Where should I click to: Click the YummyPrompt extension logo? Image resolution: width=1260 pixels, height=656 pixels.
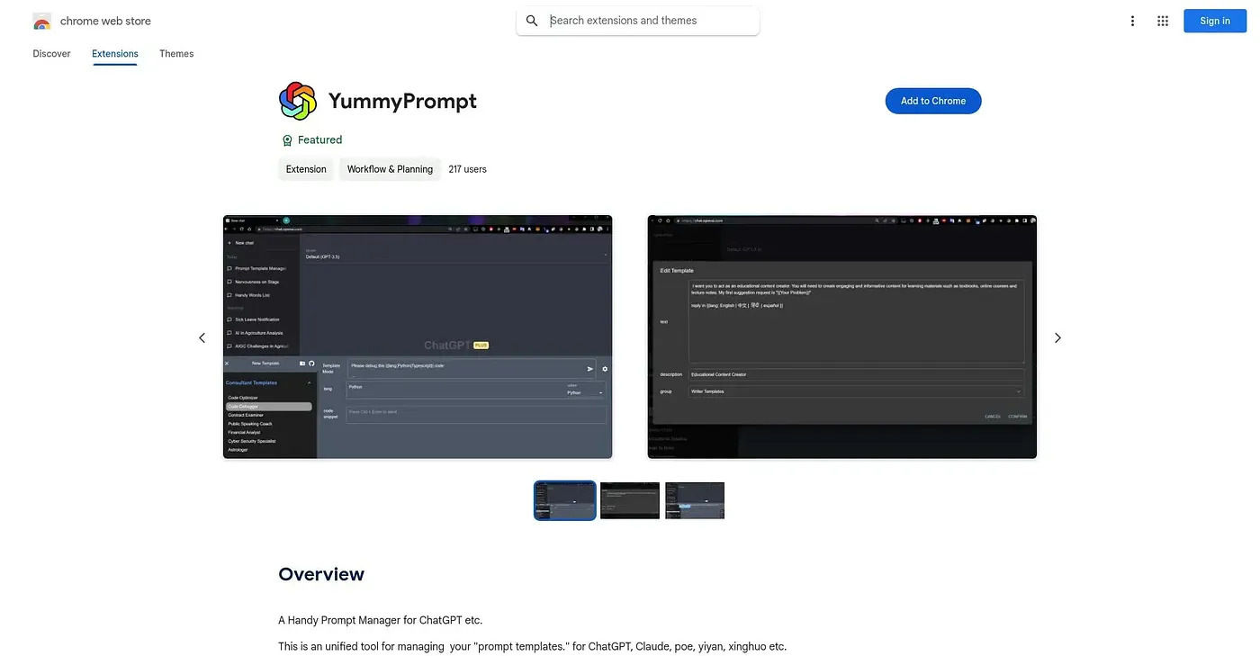pyautogui.click(x=298, y=101)
